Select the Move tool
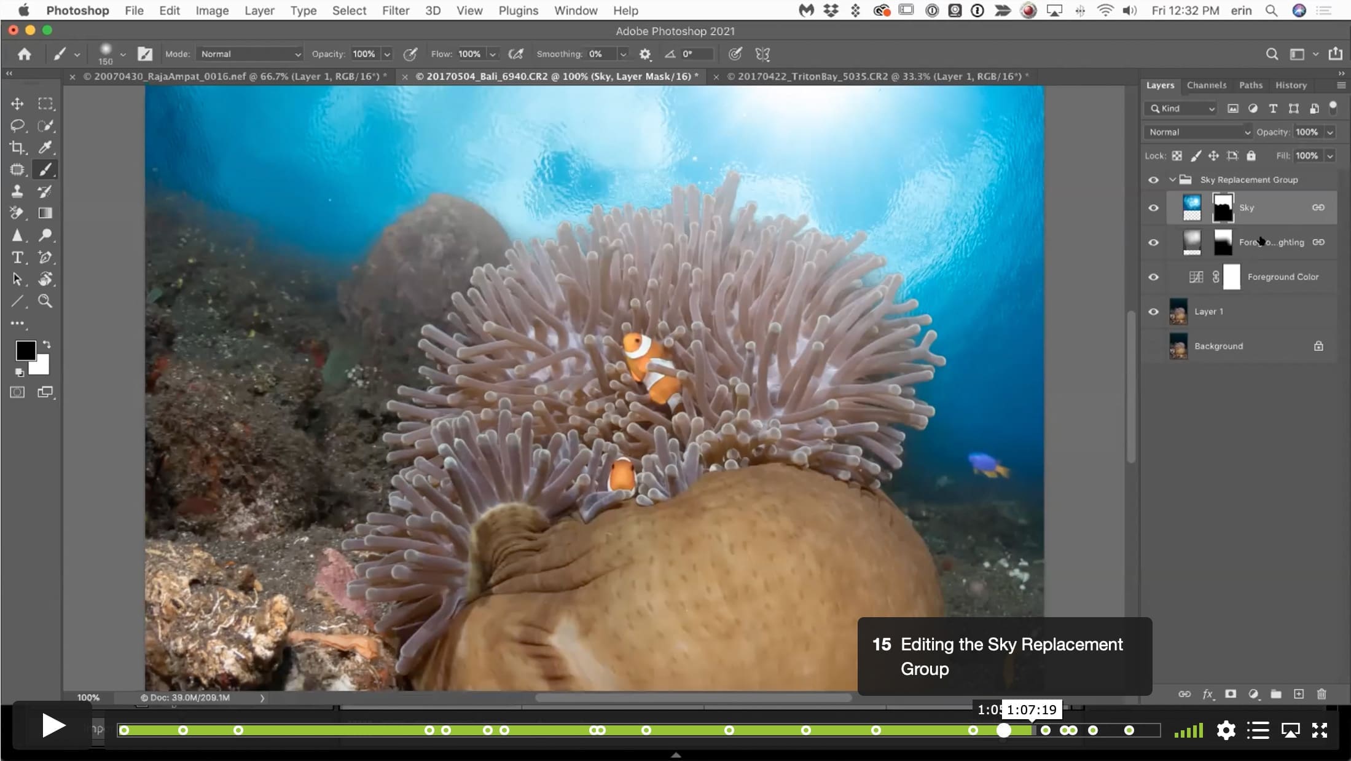The image size is (1351, 761). (17, 104)
